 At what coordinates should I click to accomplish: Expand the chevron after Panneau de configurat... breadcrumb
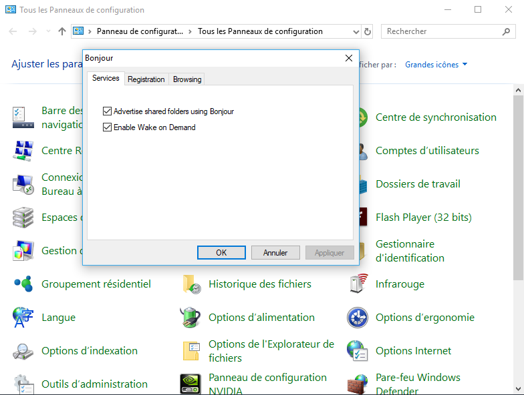[190, 32]
